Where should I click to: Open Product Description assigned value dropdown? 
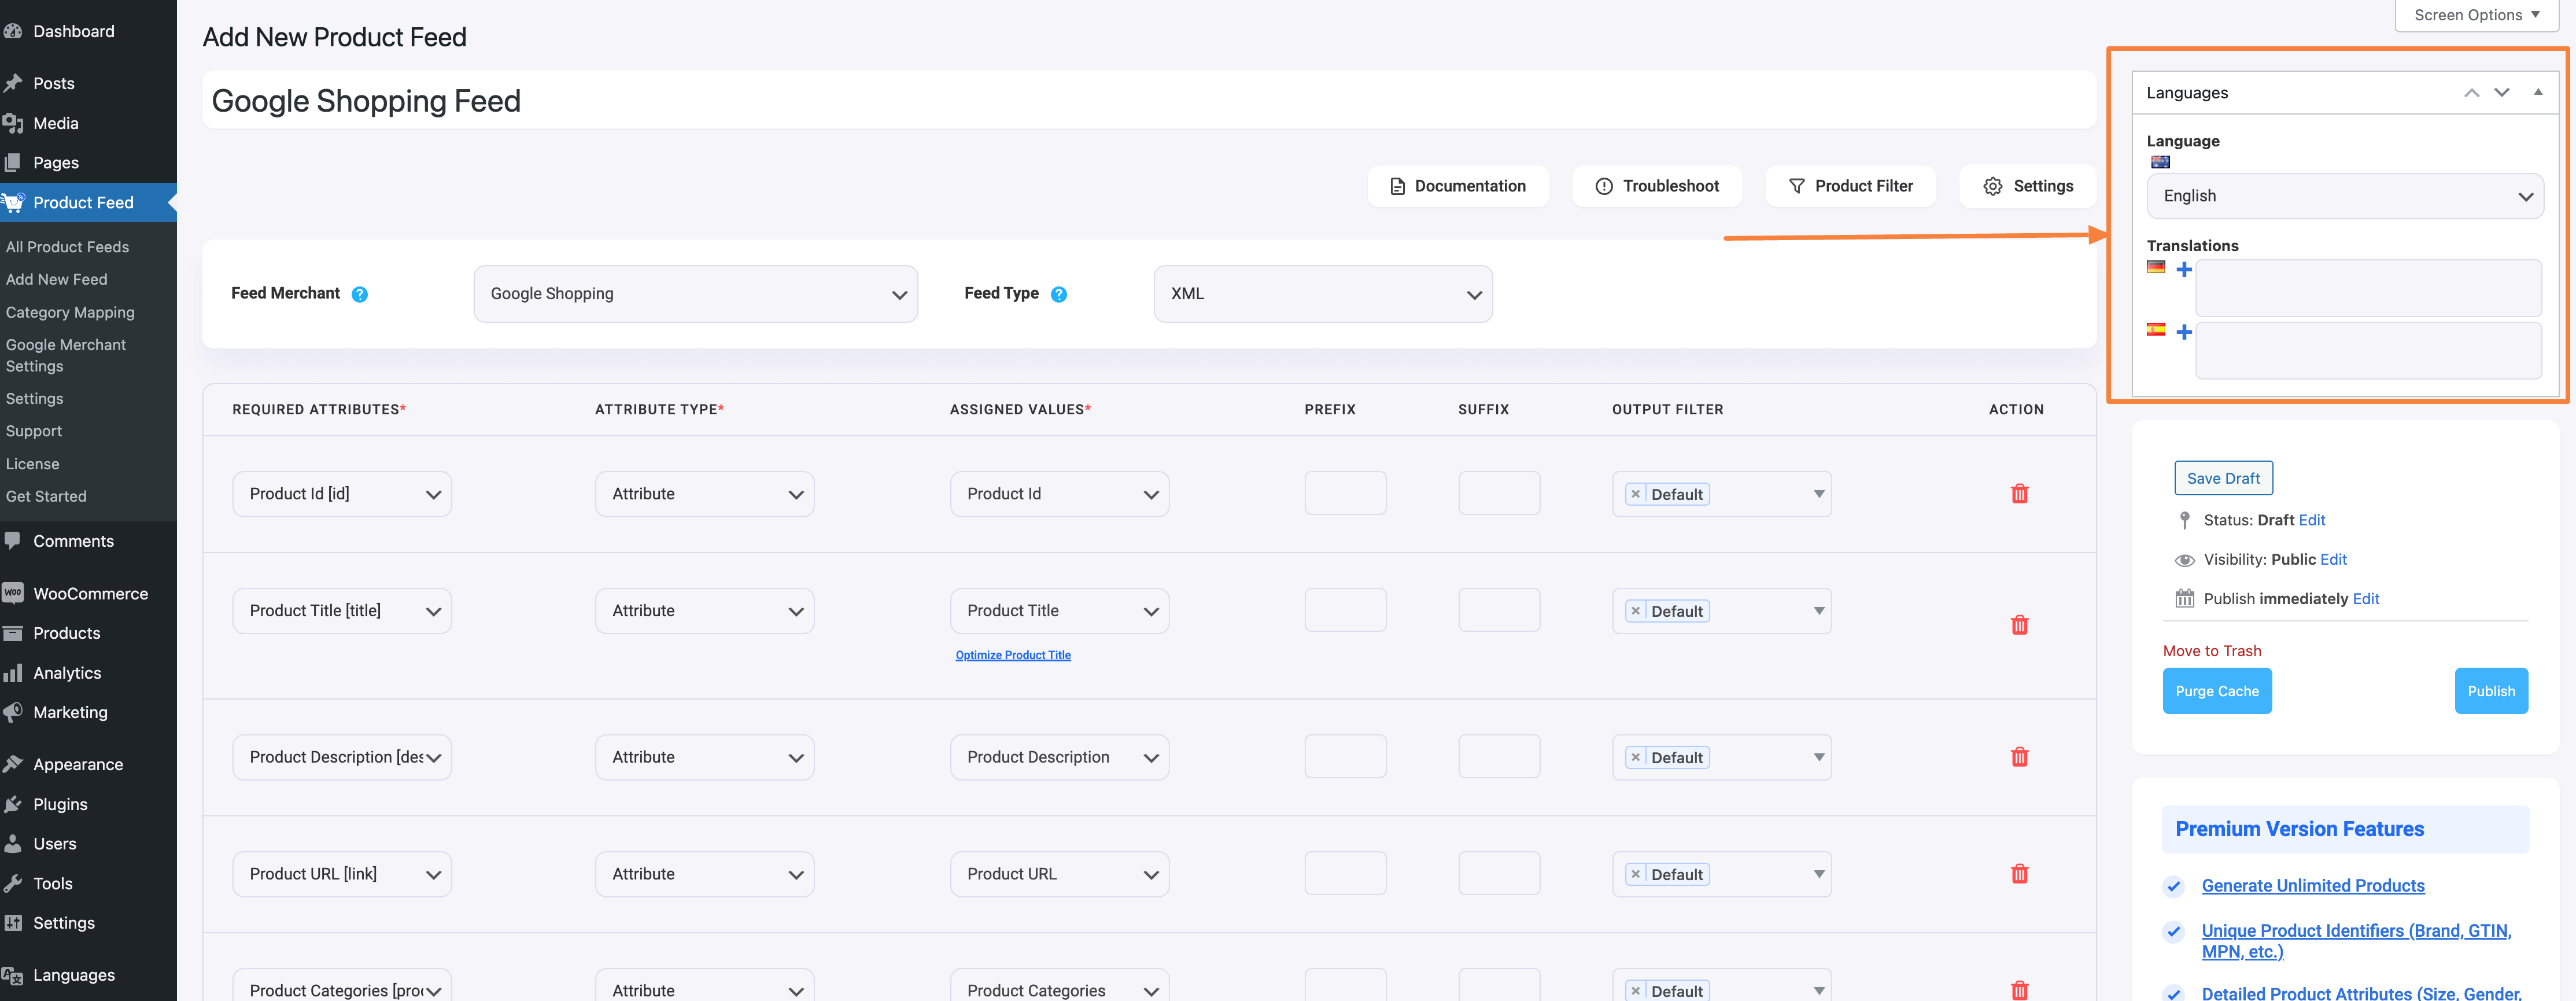click(1059, 758)
